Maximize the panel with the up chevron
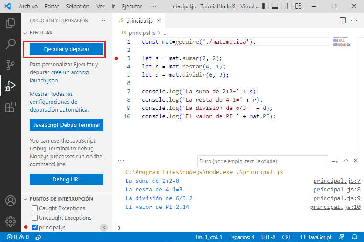Screen dimensions: 364x242 [x=346, y=160]
